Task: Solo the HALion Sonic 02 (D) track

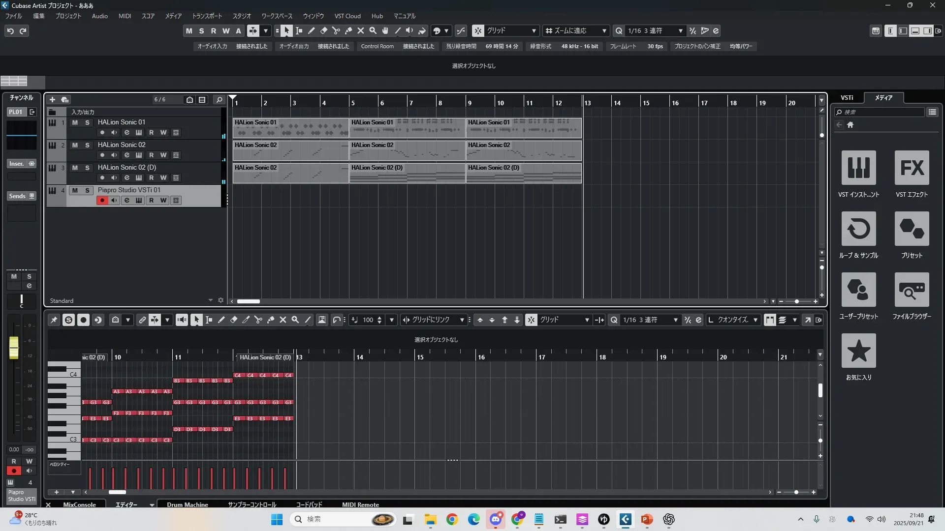Action: pyautogui.click(x=87, y=168)
